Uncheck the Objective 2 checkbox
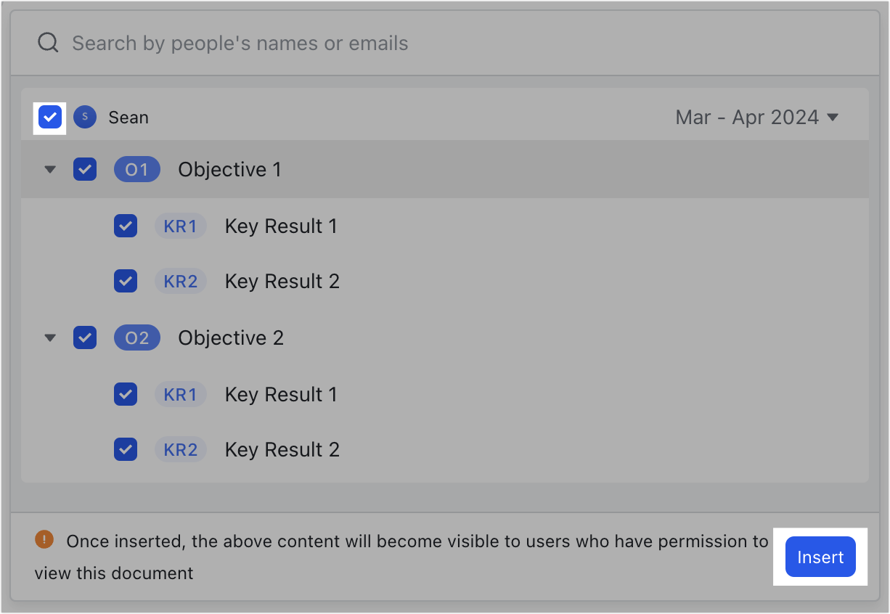The image size is (890, 614). click(85, 337)
